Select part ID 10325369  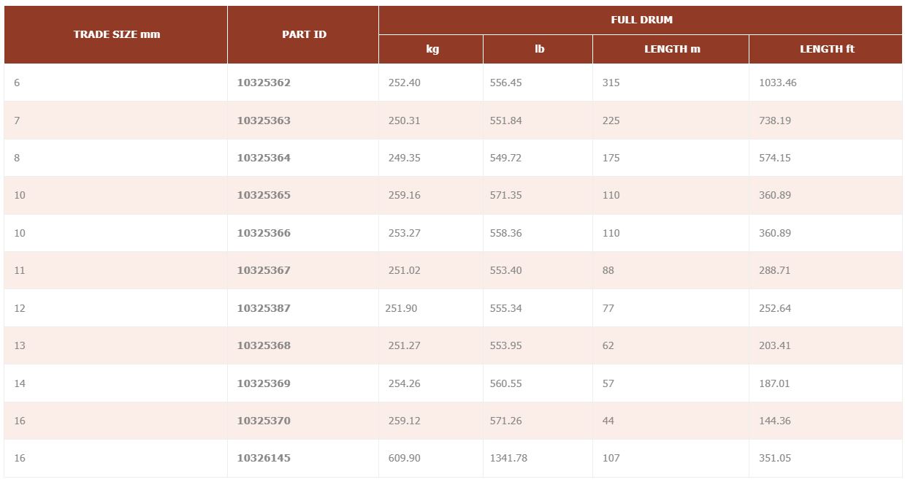coord(264,383)
